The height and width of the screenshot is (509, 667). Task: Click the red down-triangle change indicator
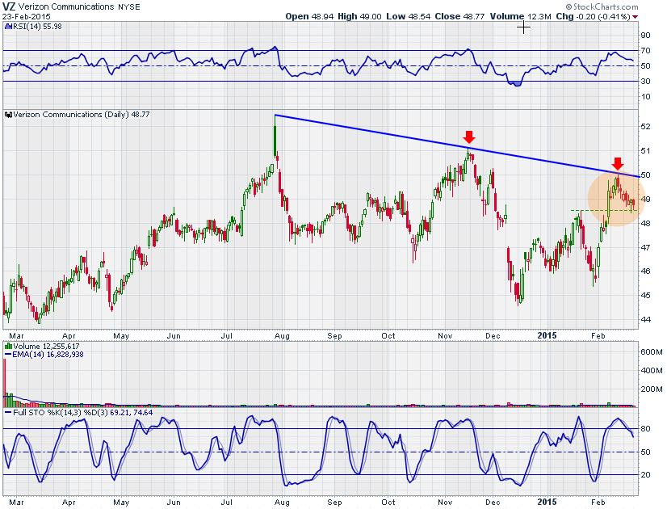click(635, 17)
